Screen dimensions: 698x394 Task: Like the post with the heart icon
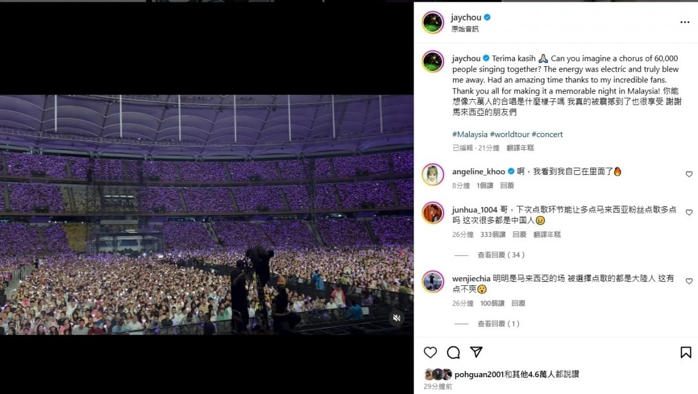pos(430,352)
